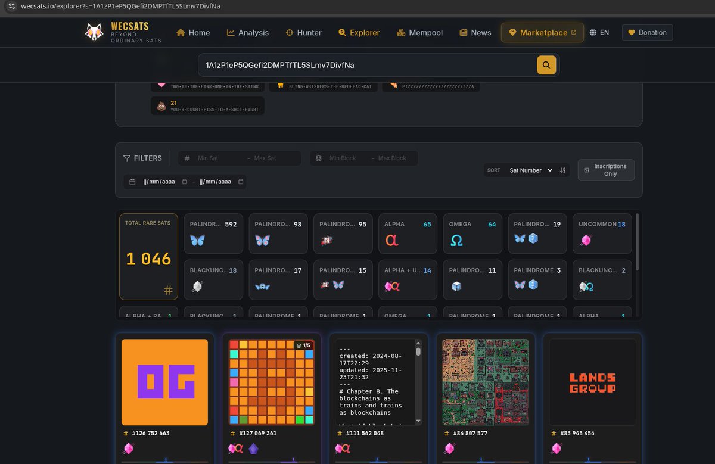The image size is (715, 464).
Task: Open the Sat Number sort dropdown
Action: (x=530, y=170)
